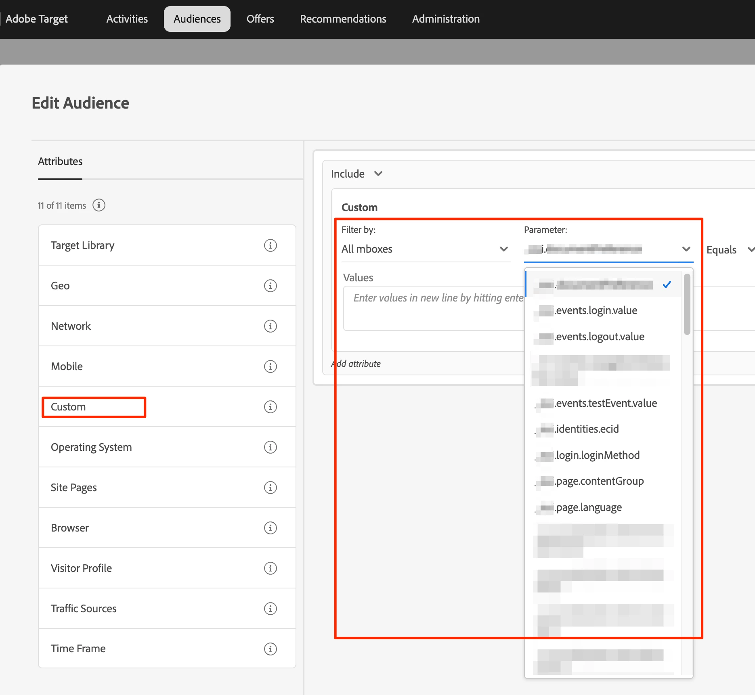This screenshot has width=755, height=695.
Task: Open the Filter by All mboxes dropdown
Action: tap(426, 249)
